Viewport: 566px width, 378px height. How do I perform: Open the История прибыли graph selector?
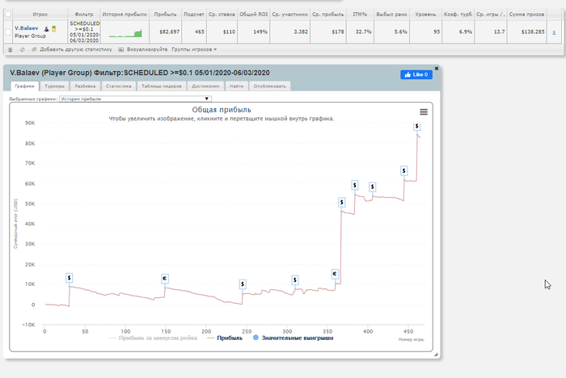coord(135,99)
